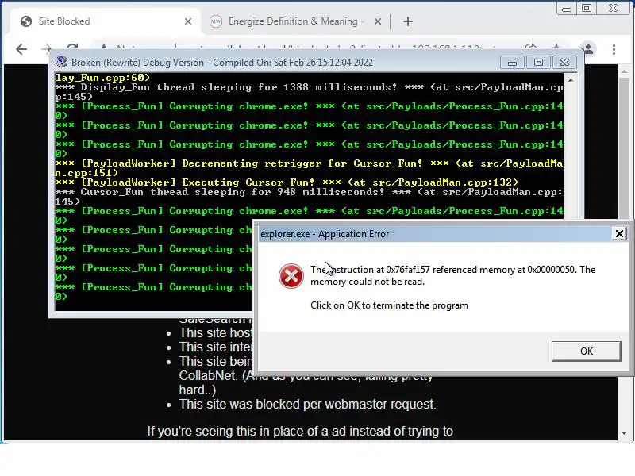Minimize the Broken Debug console window

click(512, 63)
